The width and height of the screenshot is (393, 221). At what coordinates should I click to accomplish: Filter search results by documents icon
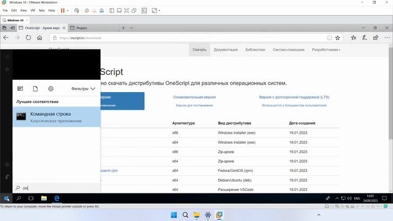[x=36, y=88]
